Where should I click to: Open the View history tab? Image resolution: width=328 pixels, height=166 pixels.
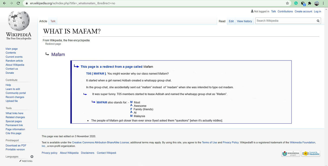(x=244, y=21)
